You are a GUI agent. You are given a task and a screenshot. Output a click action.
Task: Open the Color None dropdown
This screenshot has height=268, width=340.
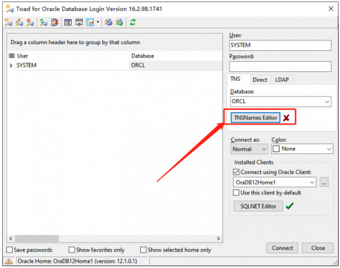pos(329,149)
